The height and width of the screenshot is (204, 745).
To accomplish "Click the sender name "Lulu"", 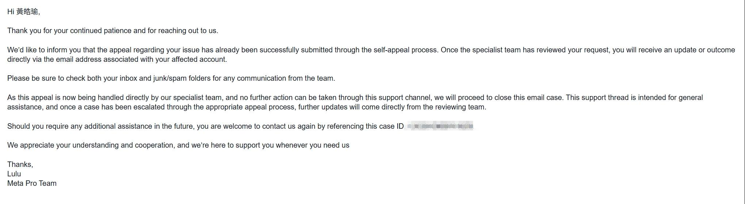I will click(x=14, y=174).
